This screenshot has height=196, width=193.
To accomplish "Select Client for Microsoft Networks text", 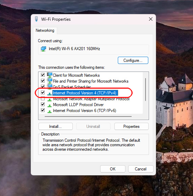I will pyautogui.click(x=76, y=75).
